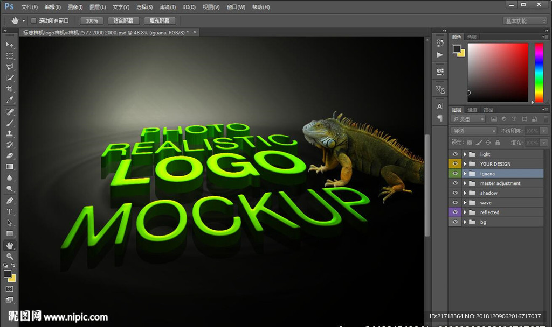Screen dimensions: 552x327
Task: Select the Lasso tool
Action: [10, 67]
